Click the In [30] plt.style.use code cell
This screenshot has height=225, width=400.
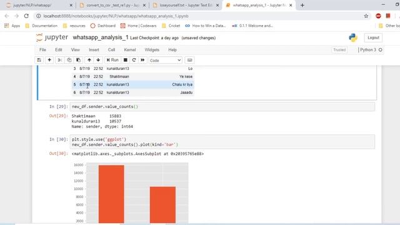coord(222,142)
